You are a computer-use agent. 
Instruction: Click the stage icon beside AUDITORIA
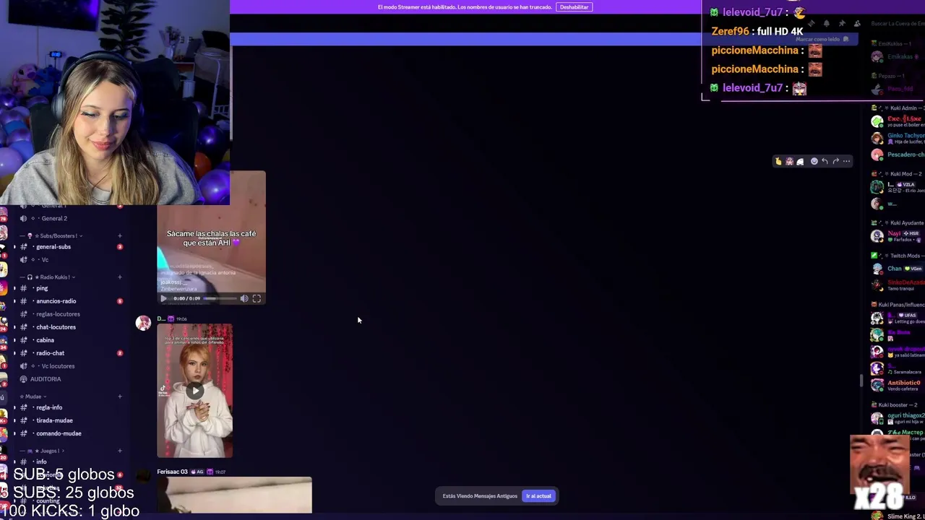pos(24,379)
